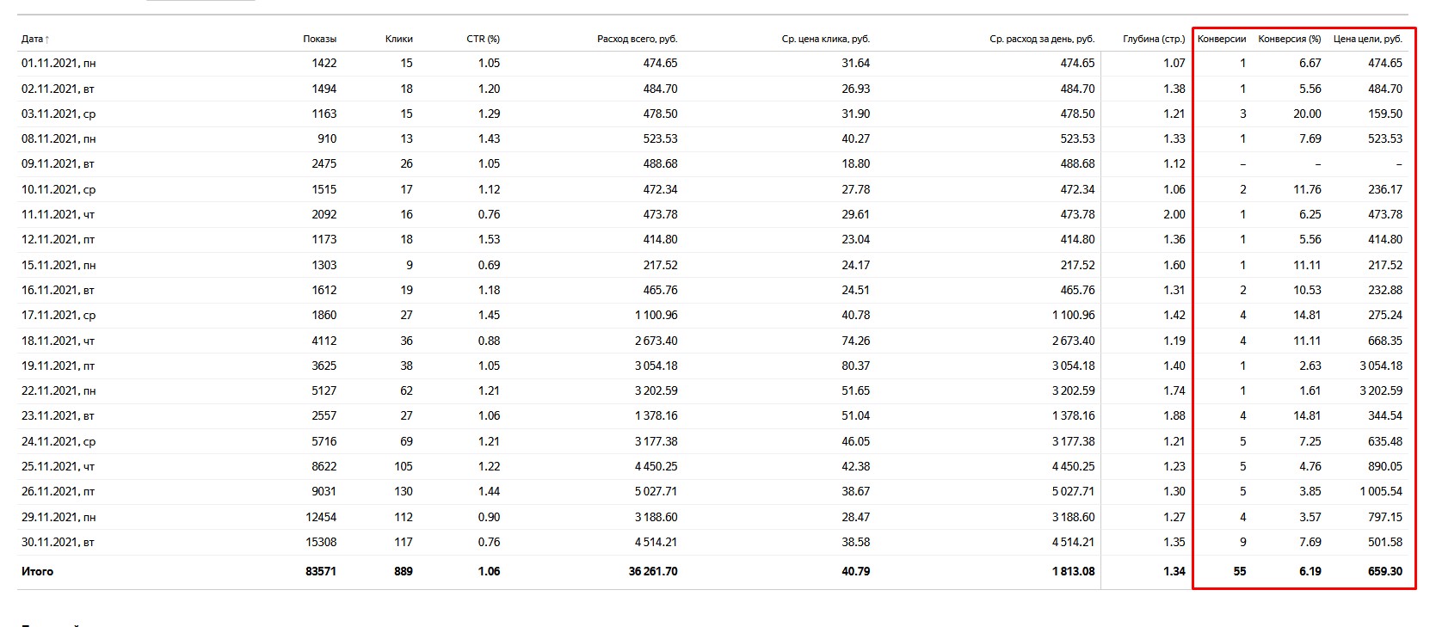This screenshot has height=627, width=1436.
Task: Select the 3 054.18 goal price cell
Action: coord(1381,366)
